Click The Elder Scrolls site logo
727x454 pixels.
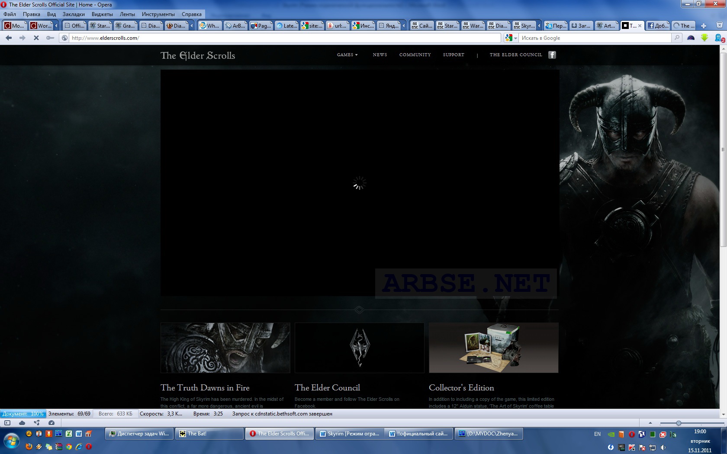coord(198,56)
